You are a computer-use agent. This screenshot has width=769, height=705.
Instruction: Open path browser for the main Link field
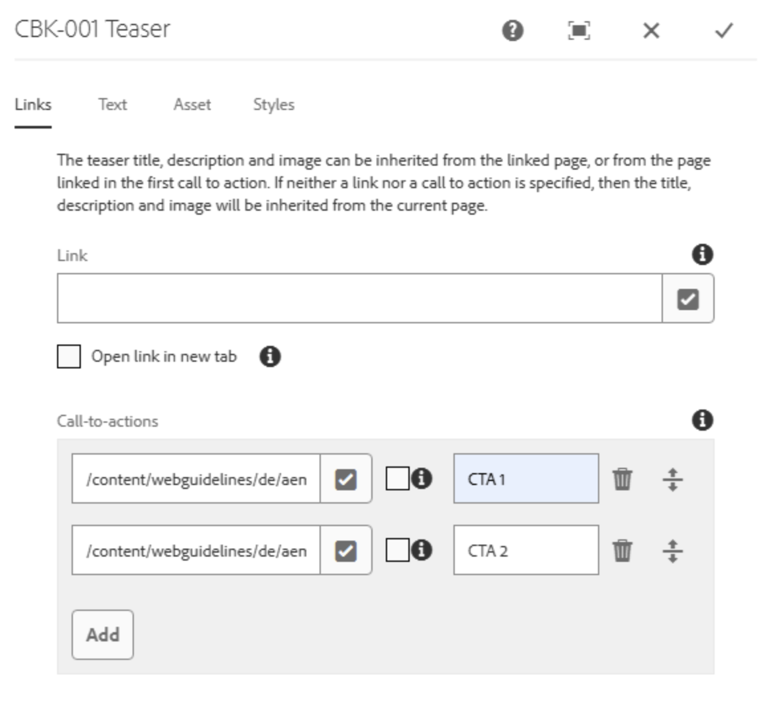click(x=687, y=299)
